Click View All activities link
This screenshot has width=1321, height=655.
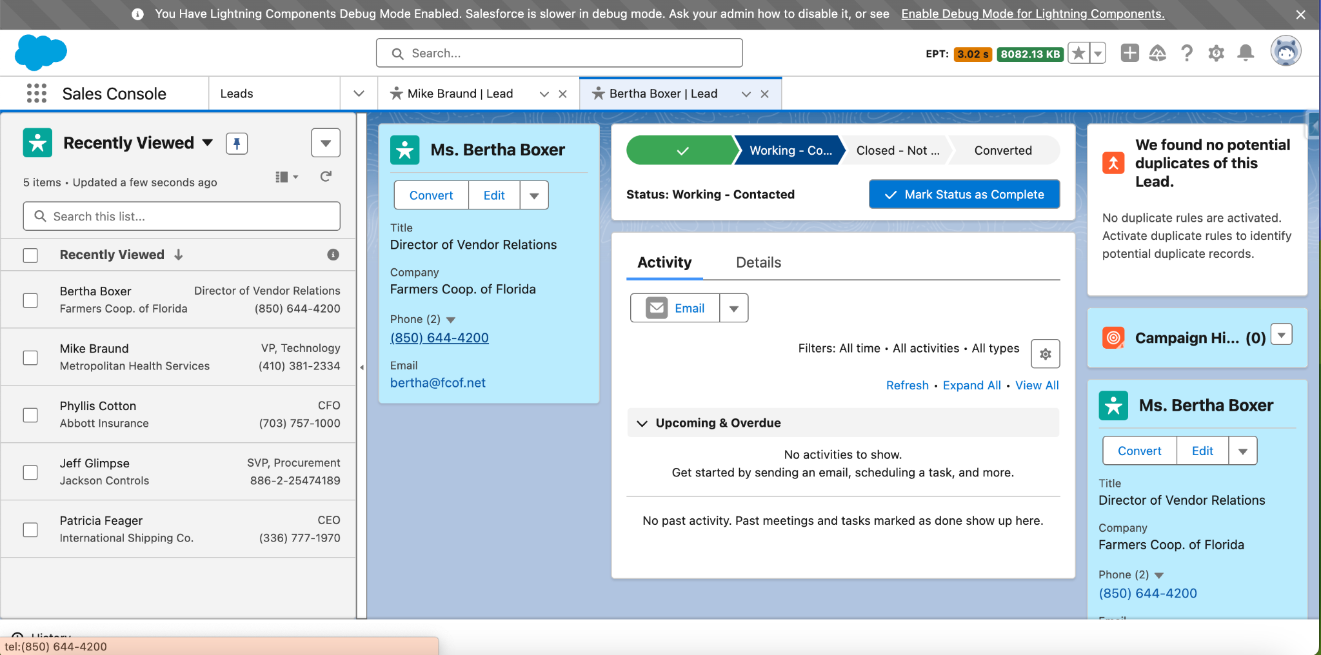coord(1037,386)
